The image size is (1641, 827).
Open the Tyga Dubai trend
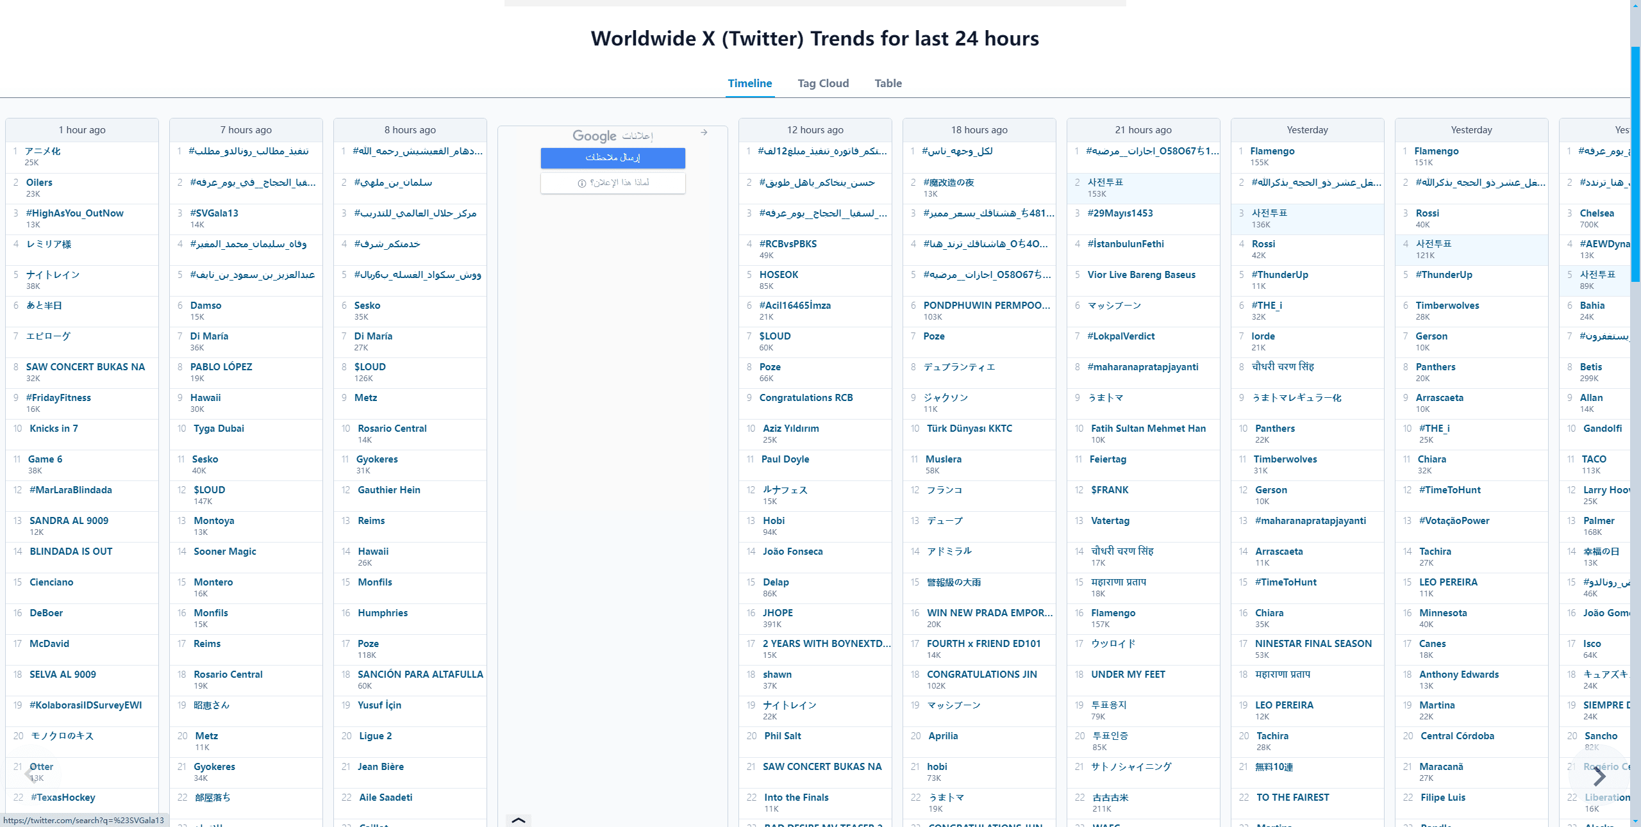click(x=219, y=429)
